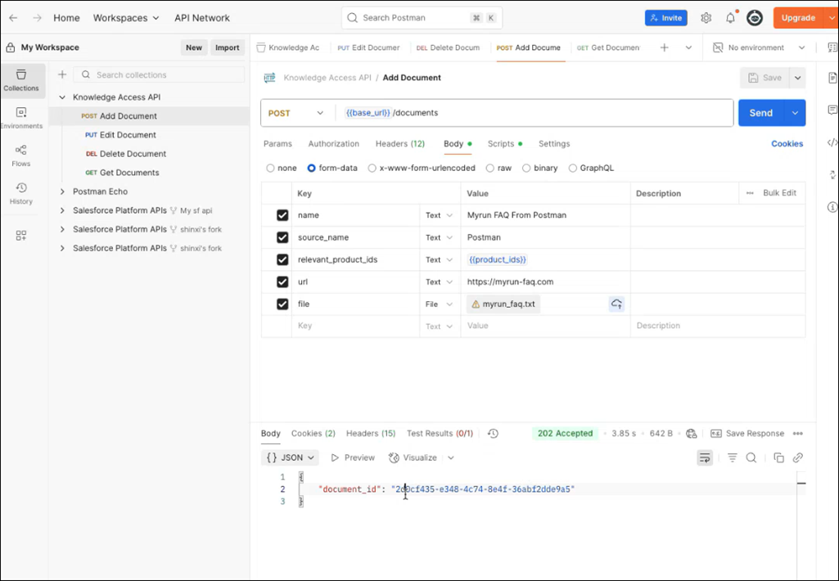
Task: Click the upload cloud icon for myrun_faq.txt
Action: (x=616, y=304)
